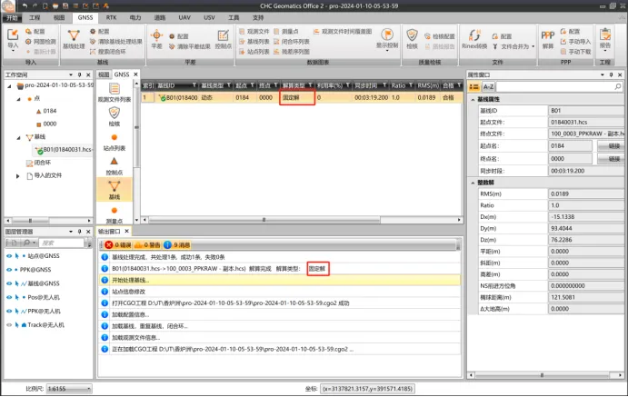Open Rinex转换 conversion tool
Screen dimensions: 628x397
(x=474, y=40)
